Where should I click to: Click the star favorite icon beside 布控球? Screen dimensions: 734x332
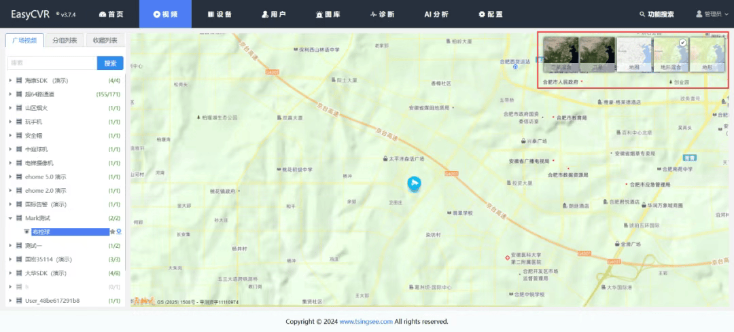click(112, 232)
